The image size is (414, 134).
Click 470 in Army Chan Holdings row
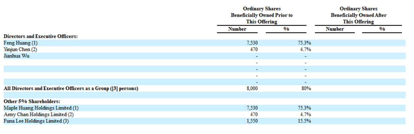(254, 114)
